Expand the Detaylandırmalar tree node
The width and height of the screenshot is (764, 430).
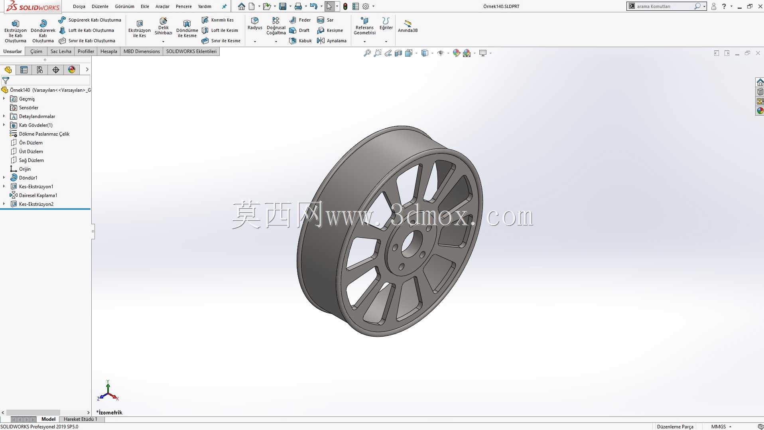point(4,116)
